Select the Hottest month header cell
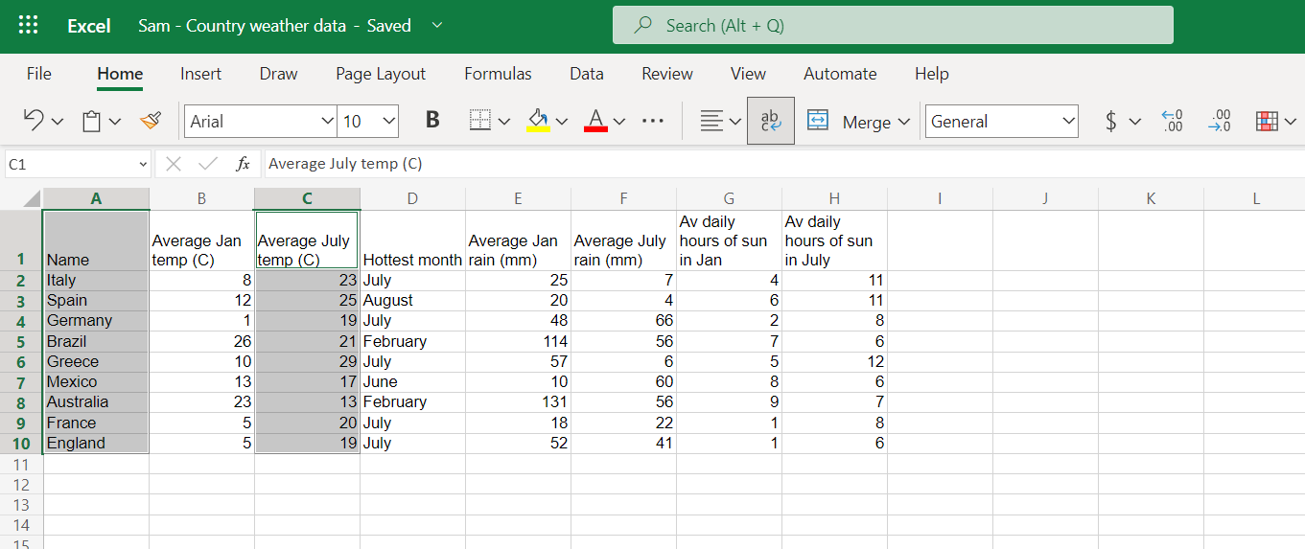1305x549 pixels. coord(412,240)
